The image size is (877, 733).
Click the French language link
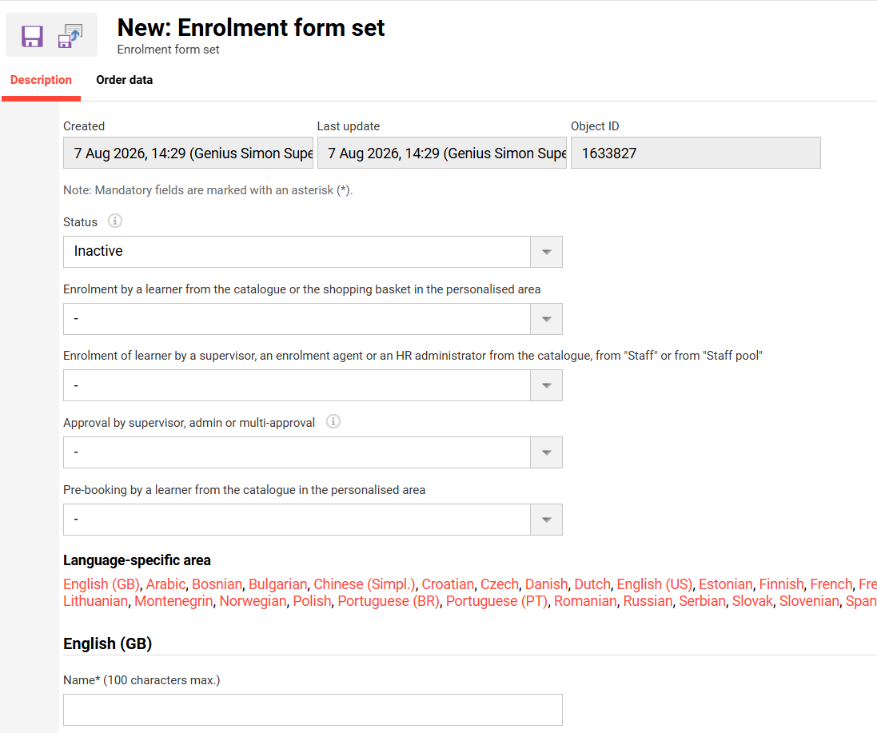[x=831, y=584]
